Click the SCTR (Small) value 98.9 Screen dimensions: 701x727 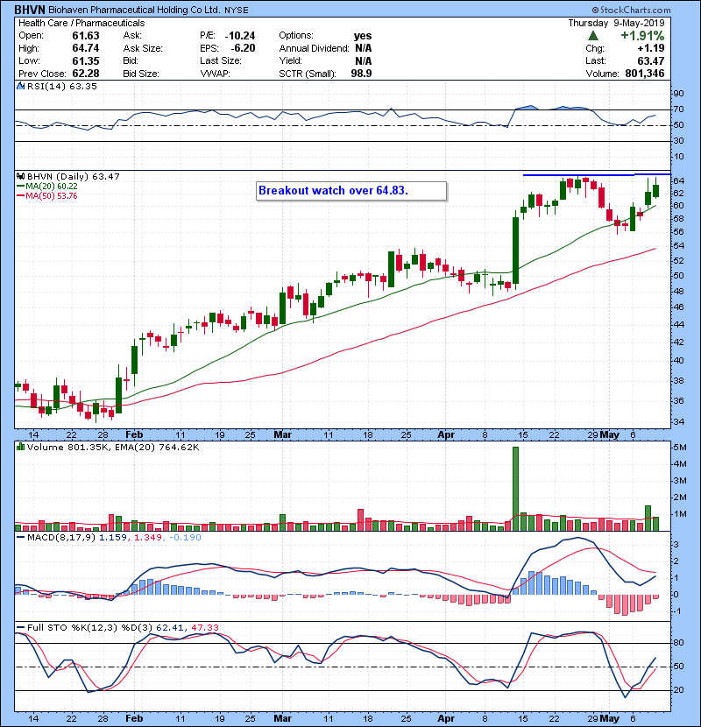[361, 74]
